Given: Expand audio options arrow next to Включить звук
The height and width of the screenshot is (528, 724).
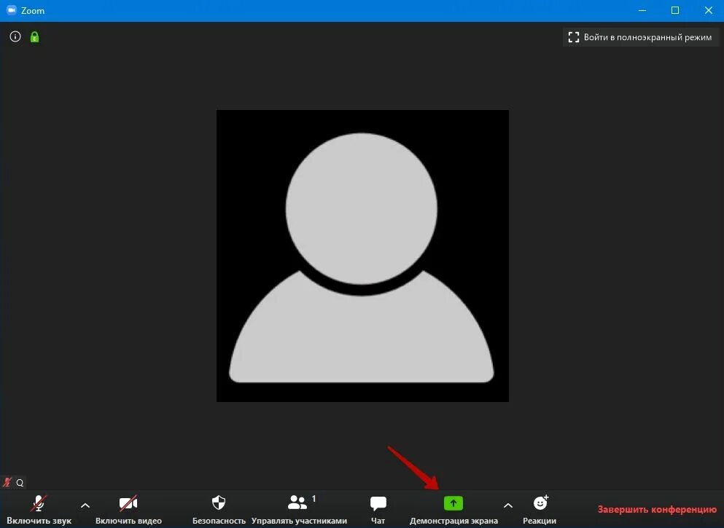Looking at the screenshot, I should 85,505.
